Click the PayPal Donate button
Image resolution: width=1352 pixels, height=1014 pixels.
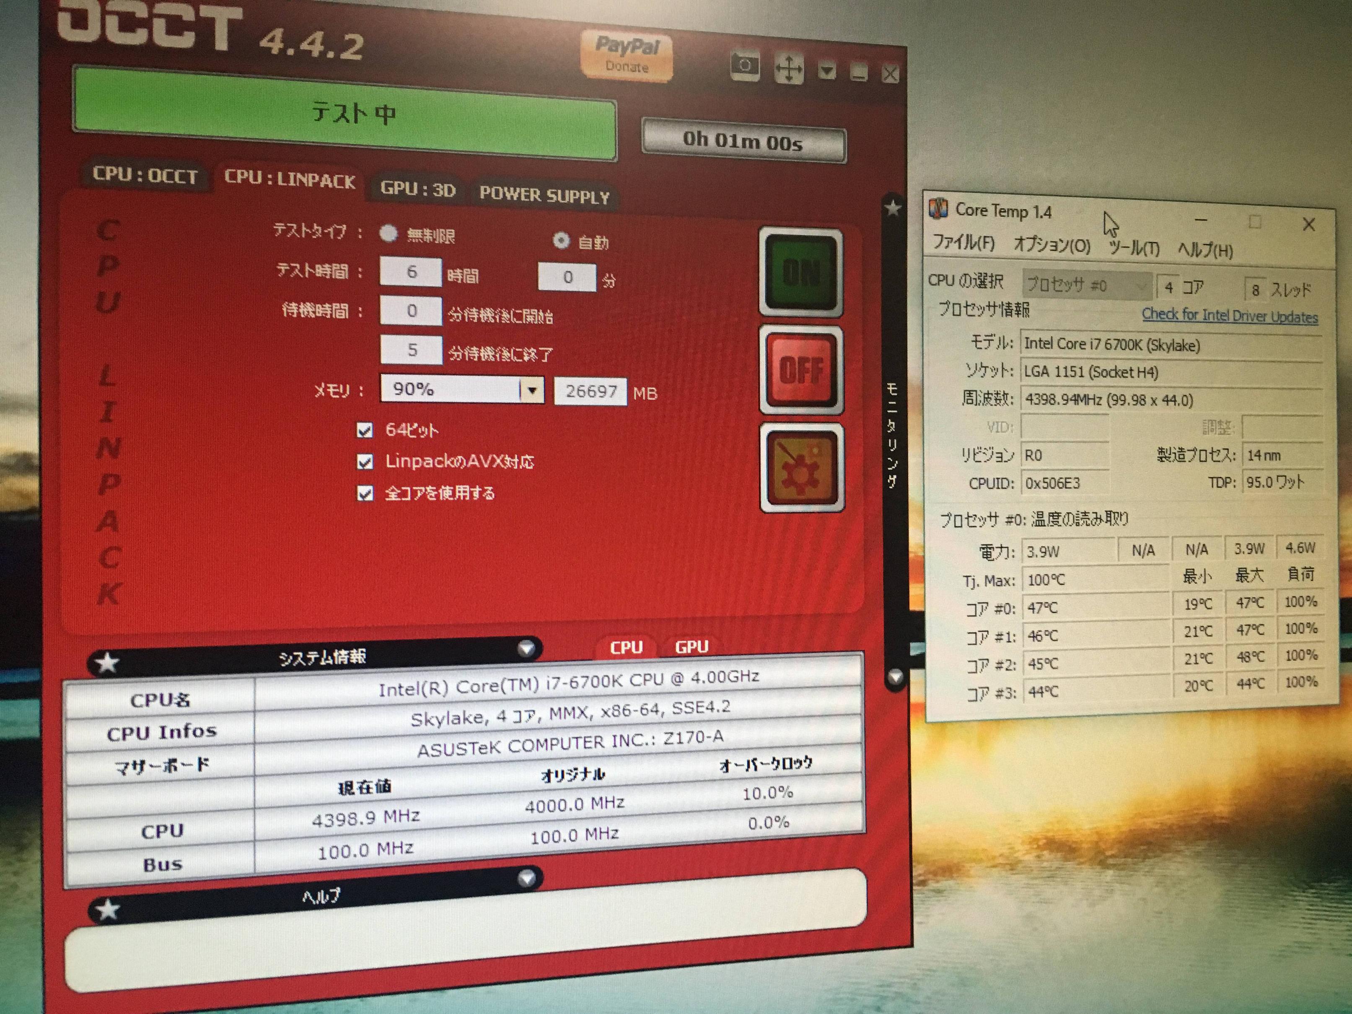click(627, 55)
